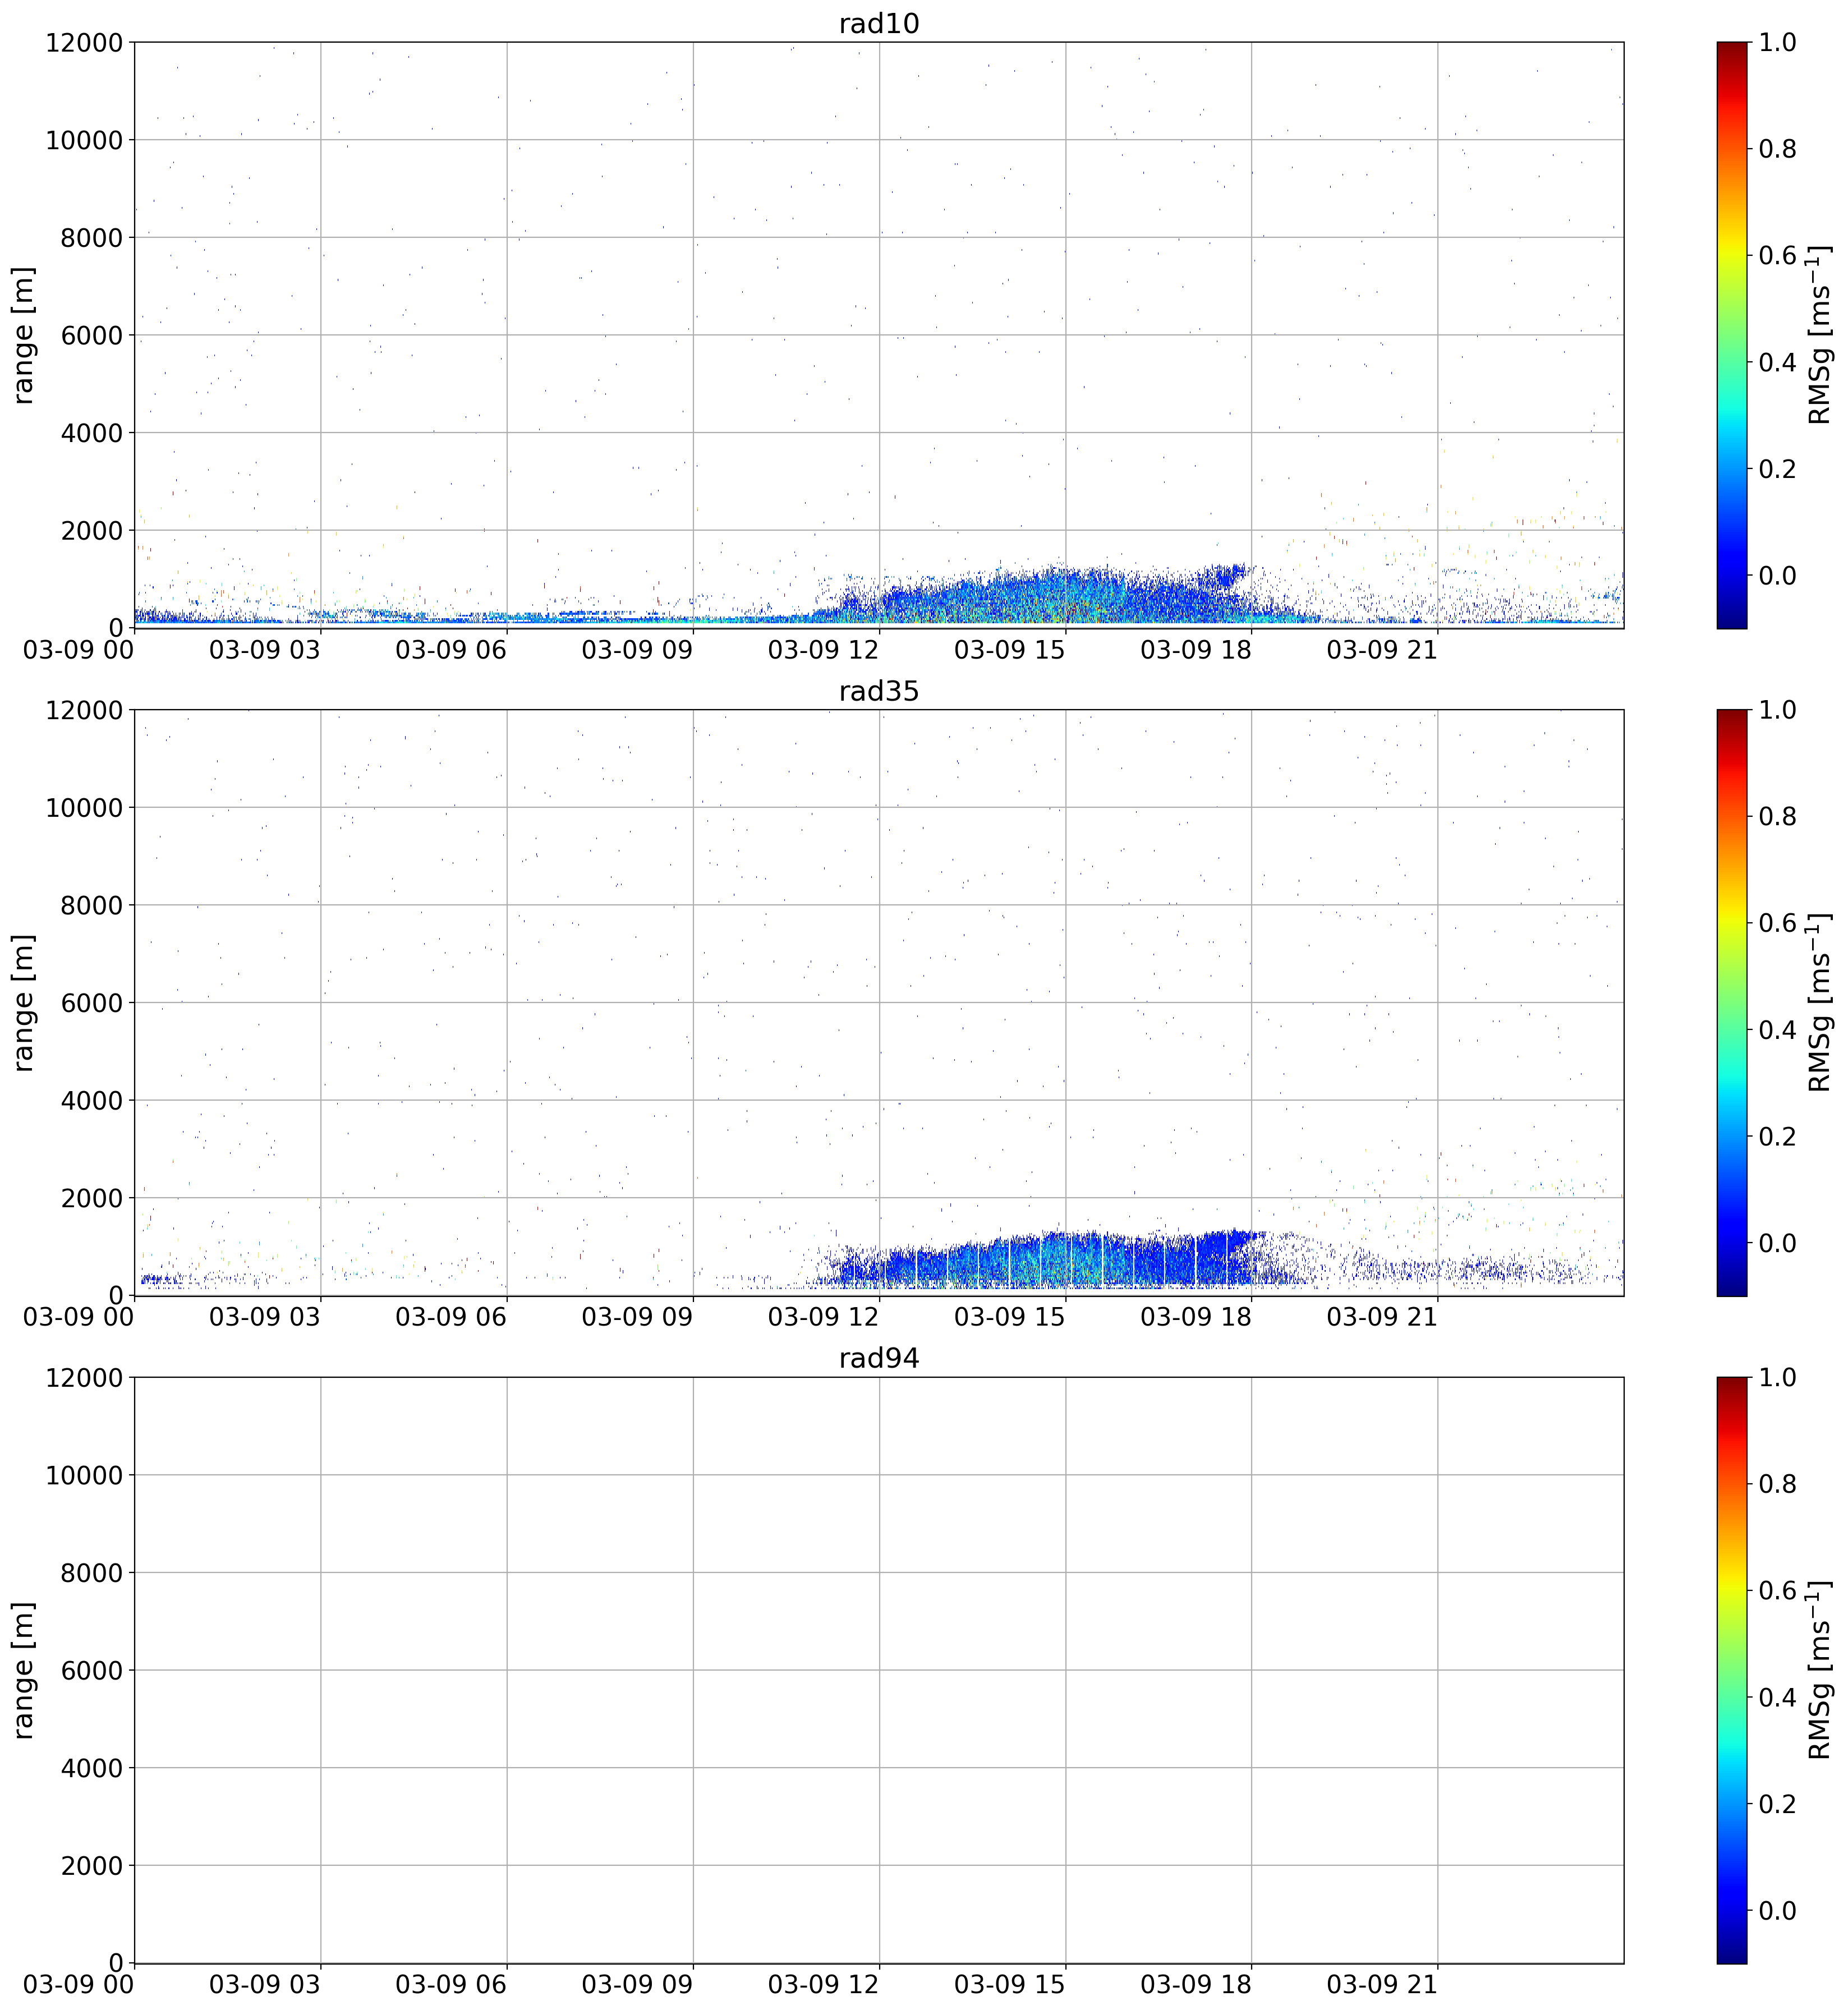
Task: Click the 03-09 09 tick under rad35
Action: click(637, 1317)
